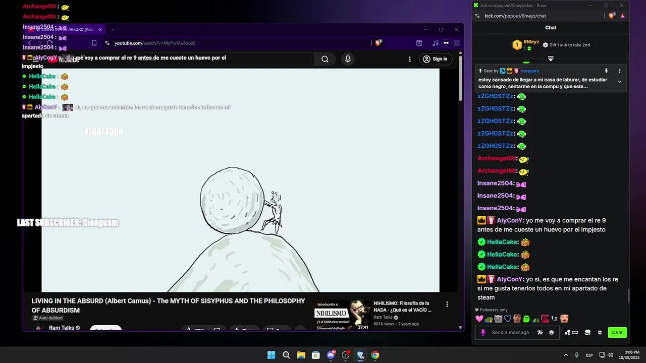Open Discord from taskbar
Image resolution: width=646 pixels, height=363 pixels.
point(331,355)
